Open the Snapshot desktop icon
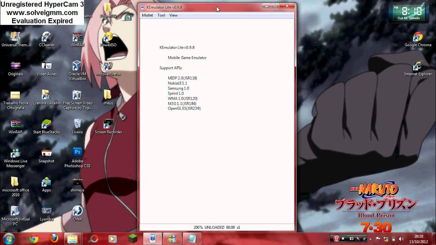This screenshot has height=245, width=436. (x=46, y=156)
